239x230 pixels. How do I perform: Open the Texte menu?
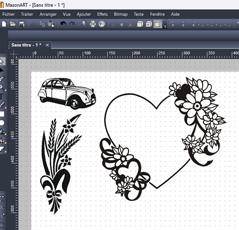[139, 14]
